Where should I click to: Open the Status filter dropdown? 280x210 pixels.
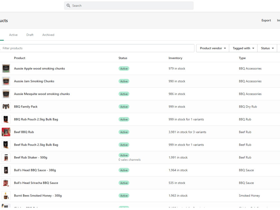(x=267, y=48)
